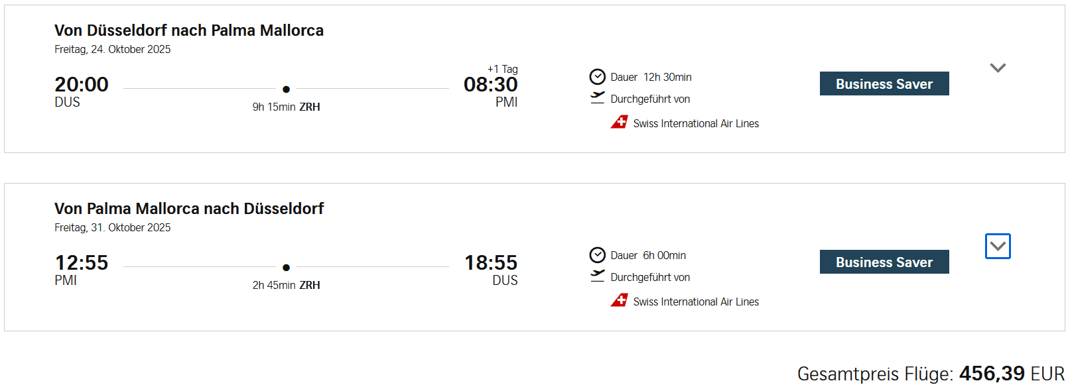Expand the Palma to Düsseldorf flight details

click(998, 247)
